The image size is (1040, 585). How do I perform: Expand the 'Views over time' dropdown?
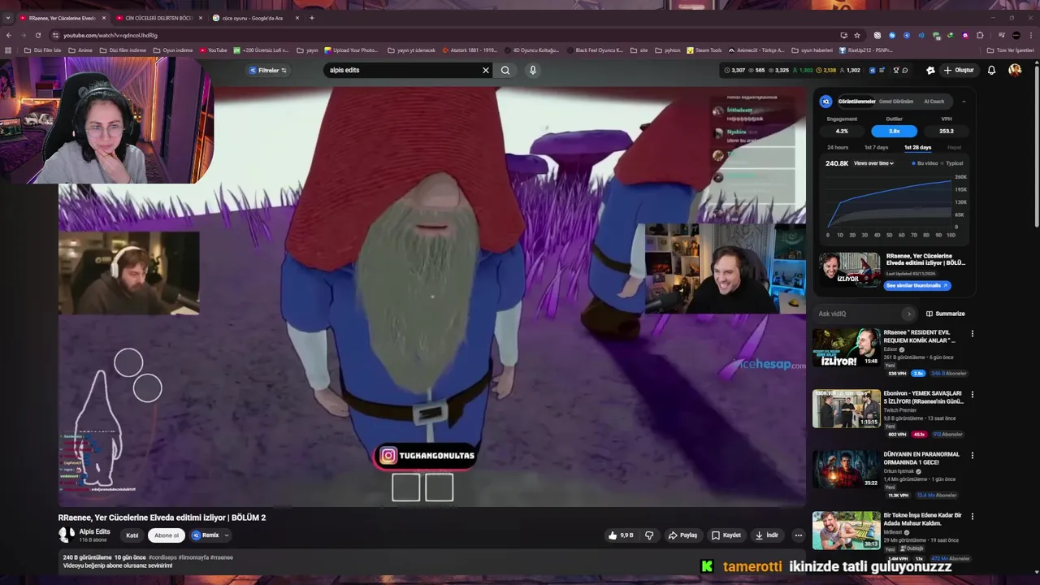tap(873, 163)
